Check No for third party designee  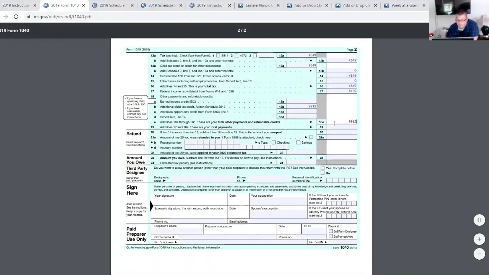[322, 173]
